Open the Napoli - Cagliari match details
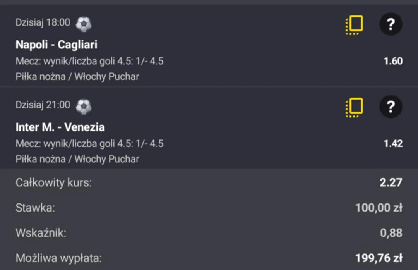 56,45
